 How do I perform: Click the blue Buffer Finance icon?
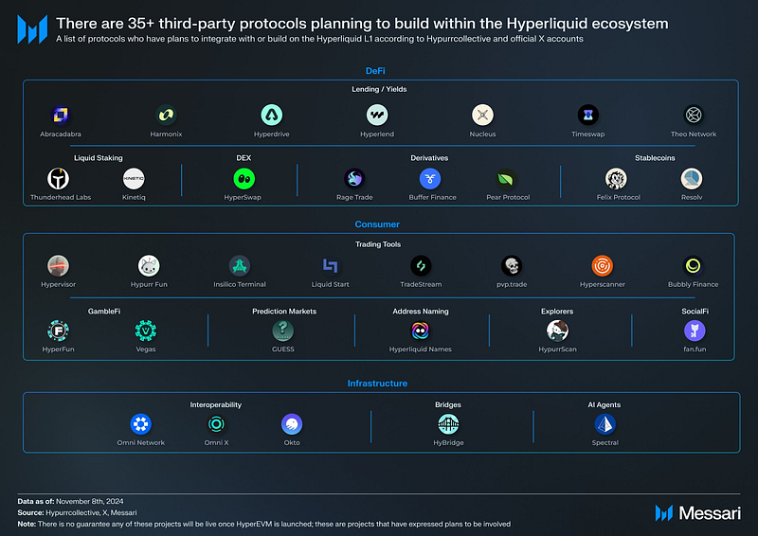click(430, 179)
